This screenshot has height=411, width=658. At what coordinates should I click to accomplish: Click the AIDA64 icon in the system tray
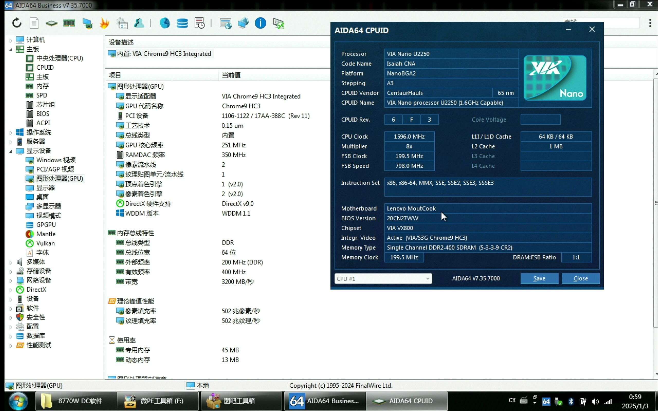(x=546, y=401)
